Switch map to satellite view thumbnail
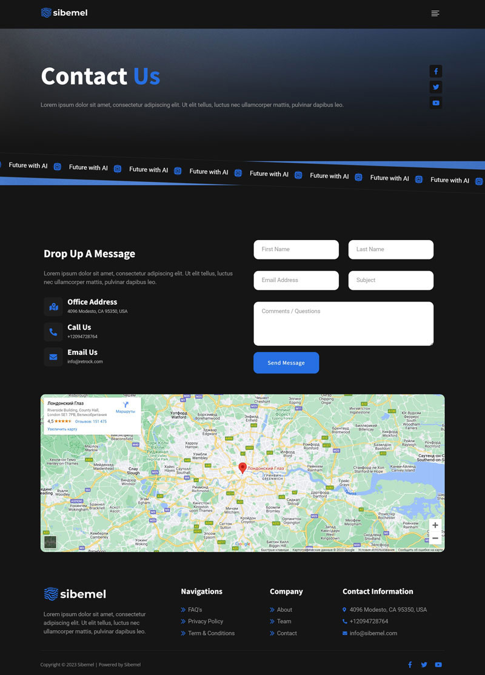Screen dimensions: 485x675 pyautogui.click(x=50, y=542)
